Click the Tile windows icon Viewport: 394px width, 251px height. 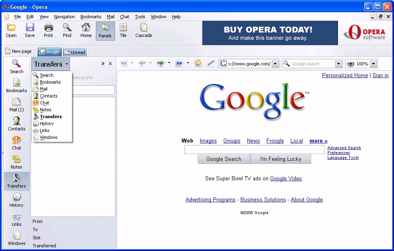pyautogui.click(x=123, y=27)
